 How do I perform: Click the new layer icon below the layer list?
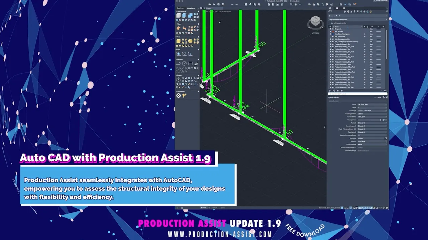pos(330,91)
